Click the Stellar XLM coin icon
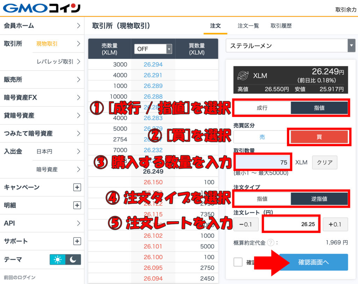 pyautogui.click(x=243, y=76)
